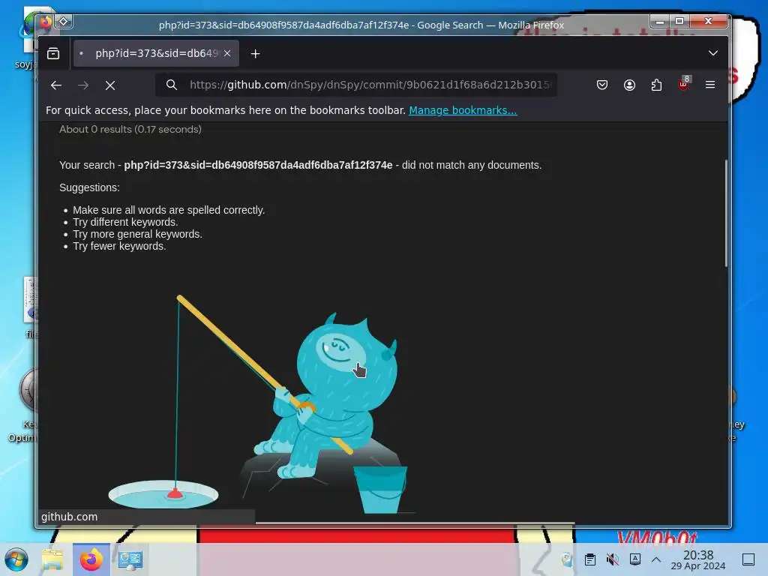
Task: Click the 'Suggestions:' heading
Action: tap(90, 187)
